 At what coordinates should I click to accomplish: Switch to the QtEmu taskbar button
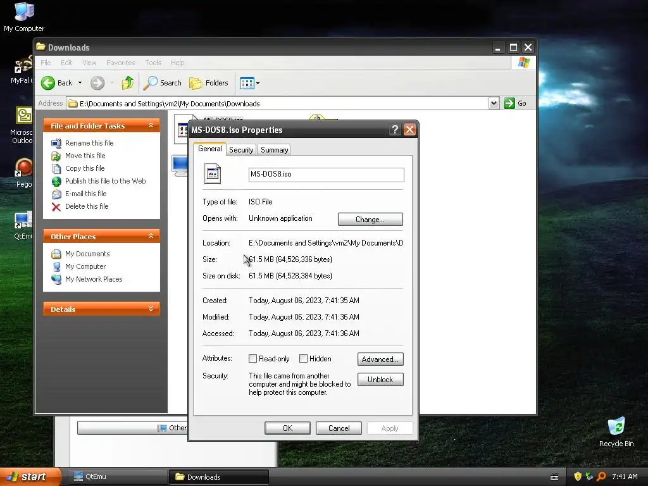point(117,477)
